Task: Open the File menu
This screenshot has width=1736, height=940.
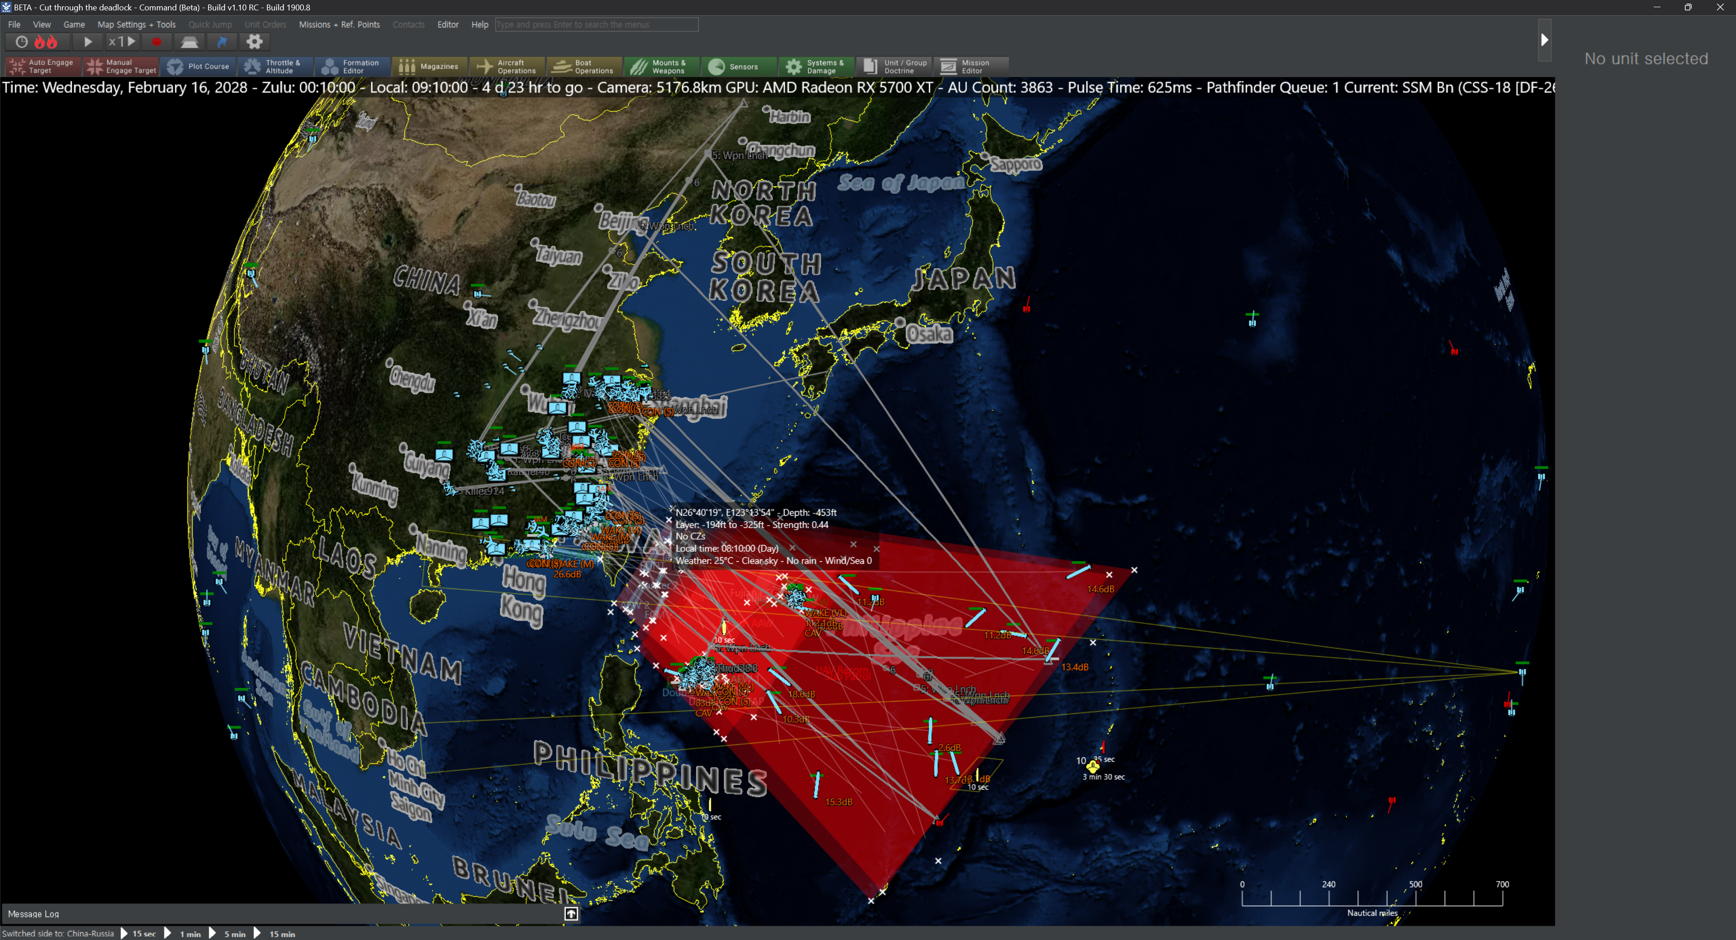Action: tap(14, 24)
